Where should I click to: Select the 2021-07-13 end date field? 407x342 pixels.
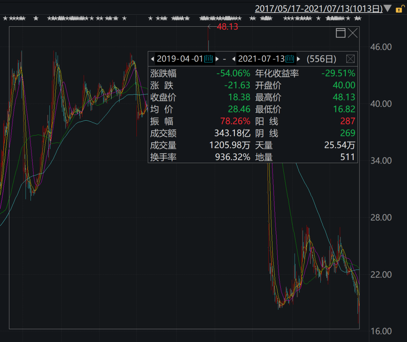tap(261, 59)
